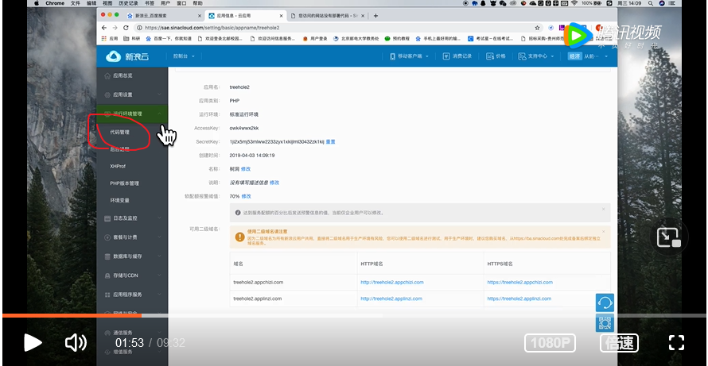Open the QR code floating button
This screenshot has height=366, width=708.
pos(605,322)
